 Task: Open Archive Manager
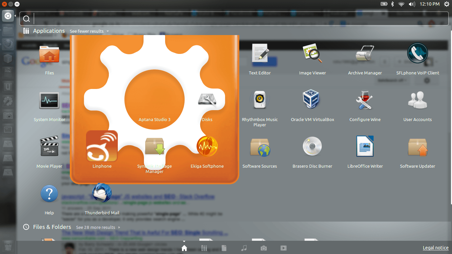(365, 54)
